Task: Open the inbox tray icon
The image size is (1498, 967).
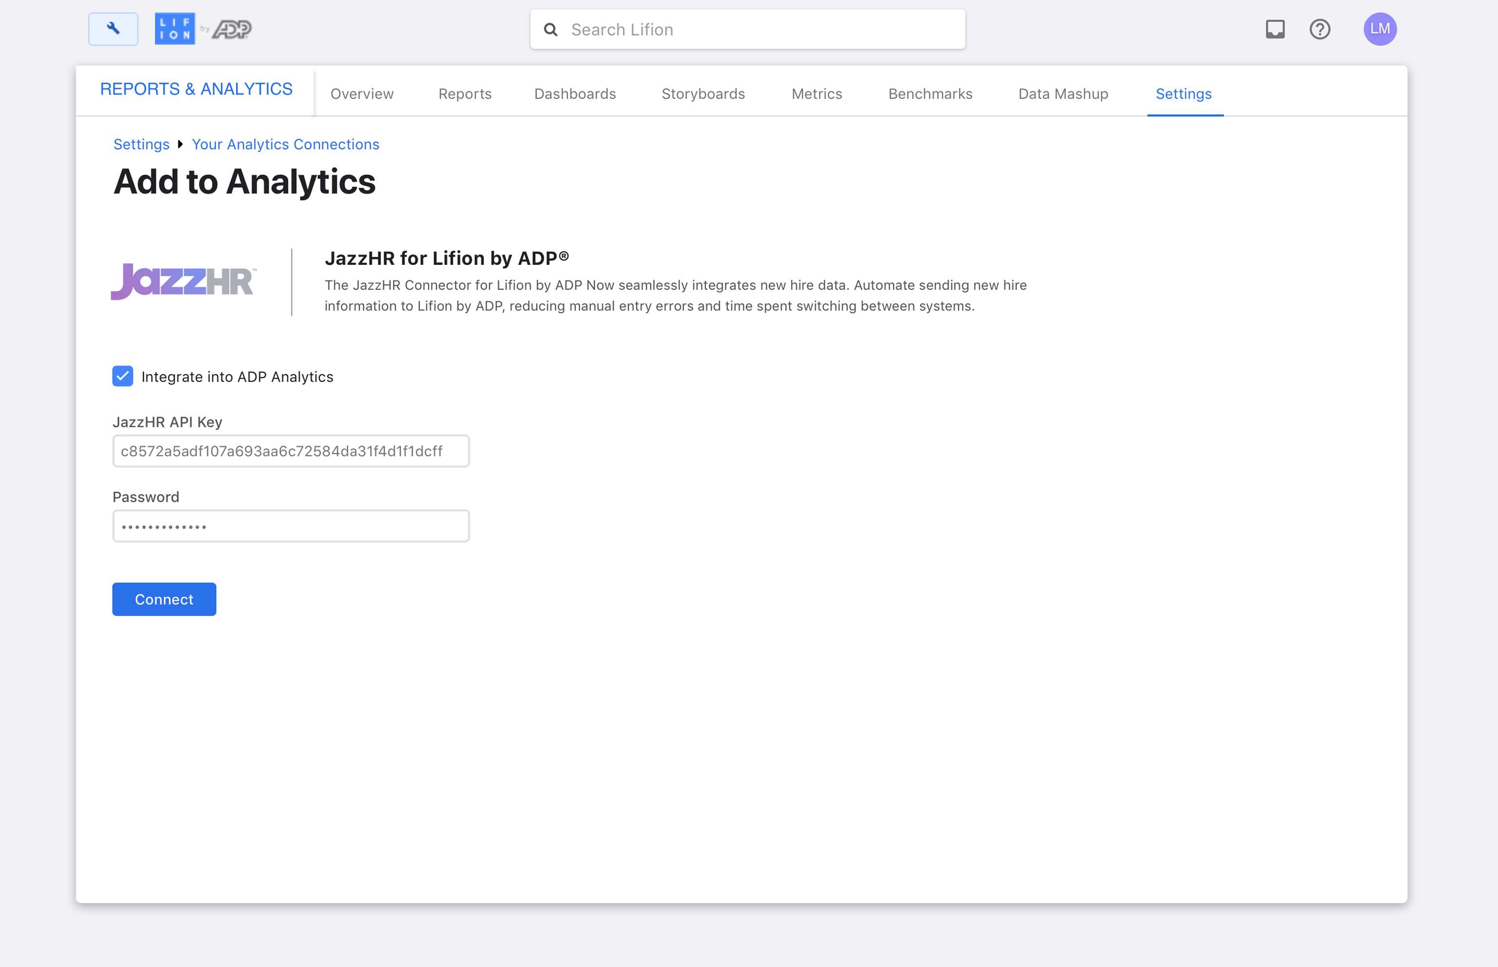Action: 1274,29
